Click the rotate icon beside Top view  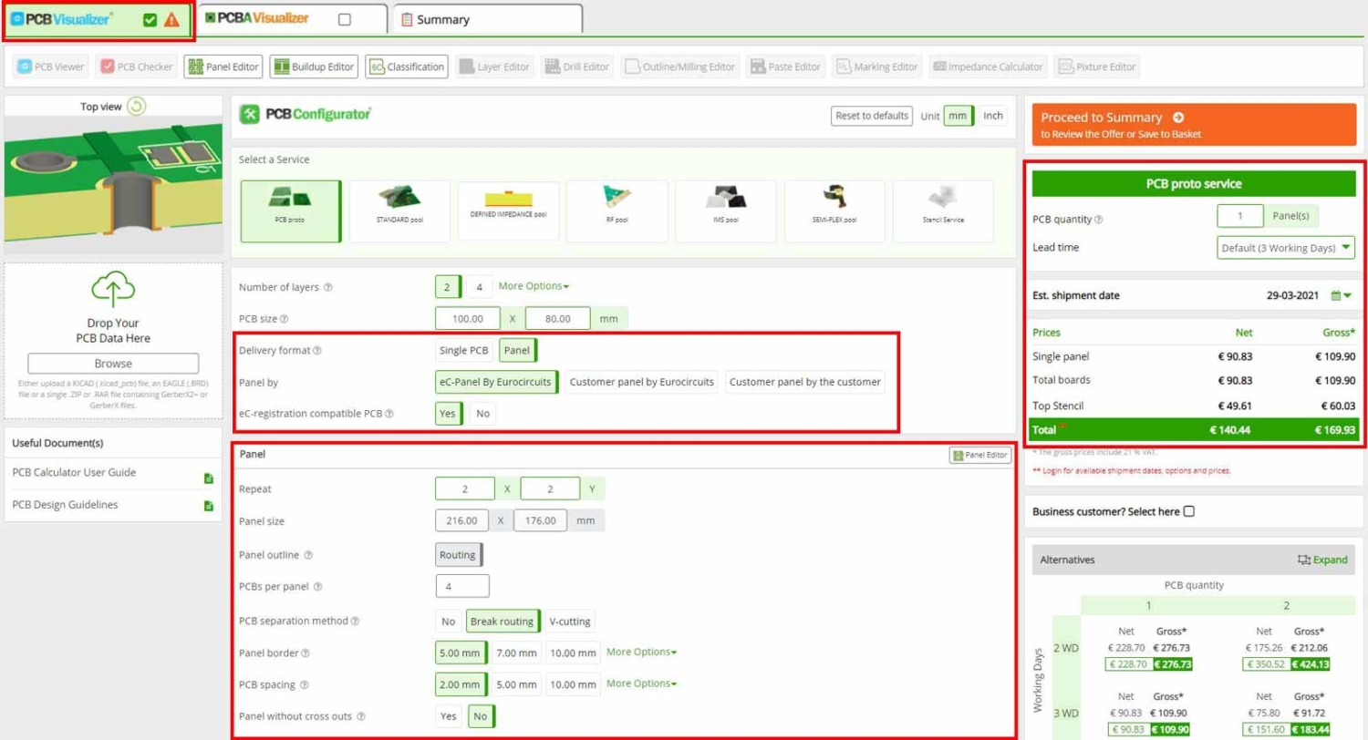pyautogui.click(x=136, y=107)
